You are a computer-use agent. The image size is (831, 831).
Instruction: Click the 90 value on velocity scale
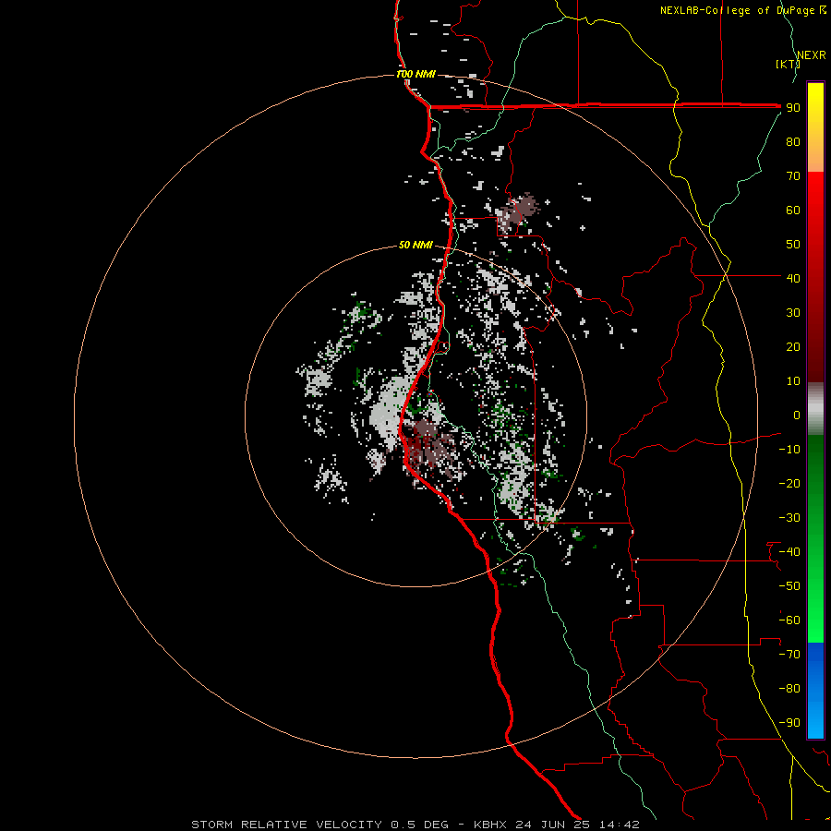point(793,108)
